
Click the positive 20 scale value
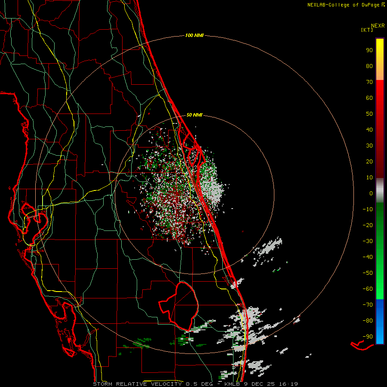369,162
